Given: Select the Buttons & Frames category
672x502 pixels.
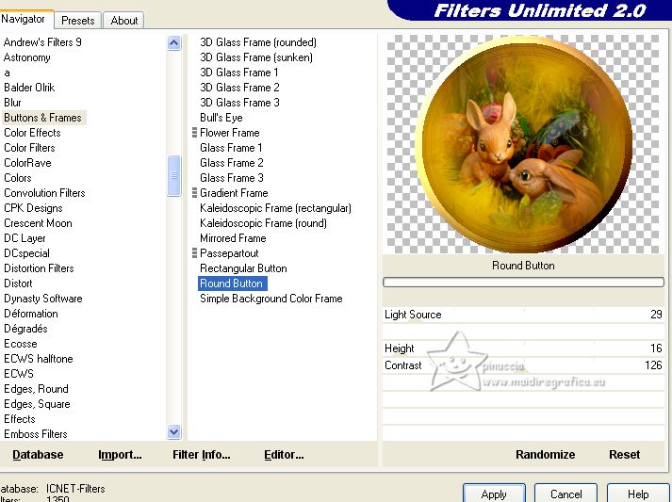Looking at the screenshot, I should point(42,118).
